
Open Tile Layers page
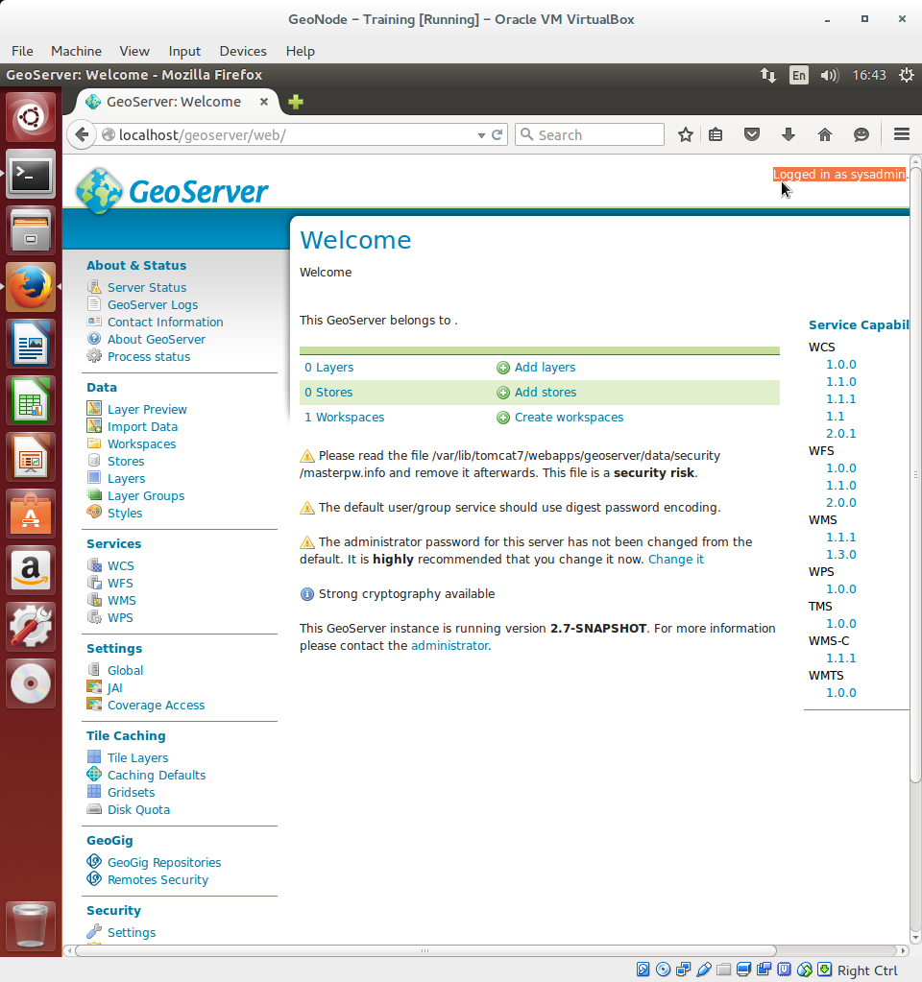click(138, 757)
